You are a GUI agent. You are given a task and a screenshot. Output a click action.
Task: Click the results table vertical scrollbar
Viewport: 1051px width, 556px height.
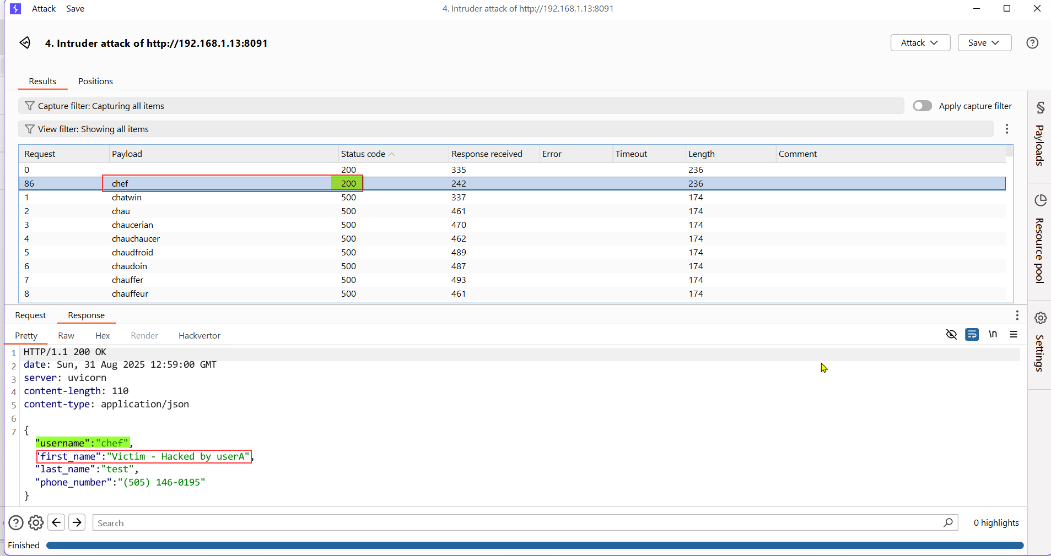click(1009, 224)
